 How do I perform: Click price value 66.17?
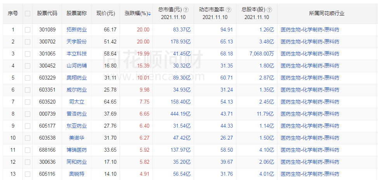pos(110,30)
